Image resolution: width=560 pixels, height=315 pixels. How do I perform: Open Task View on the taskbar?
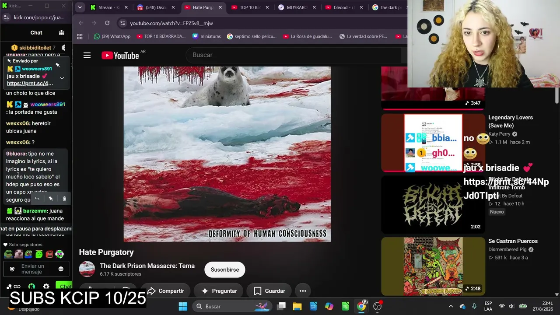pos(281,306)
